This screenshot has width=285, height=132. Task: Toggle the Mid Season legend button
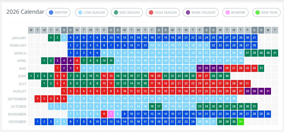(x=127, y=13)
